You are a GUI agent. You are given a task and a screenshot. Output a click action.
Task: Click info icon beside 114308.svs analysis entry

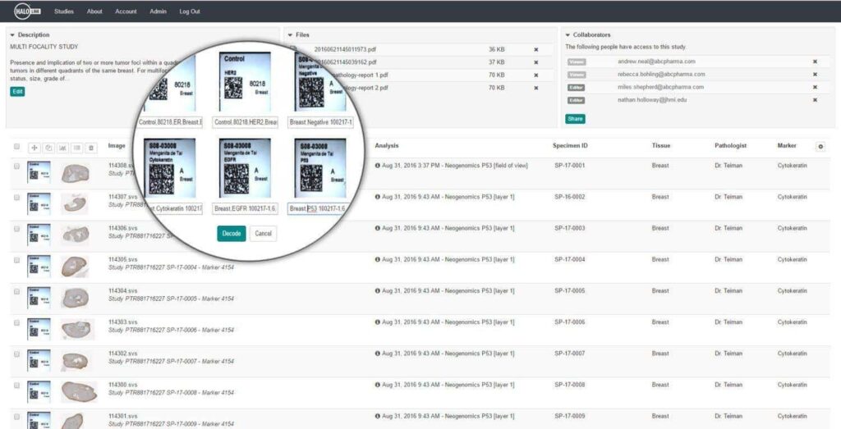[x=378, y=166]
